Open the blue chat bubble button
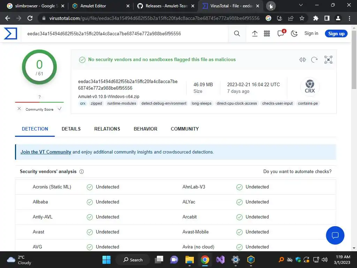The height and width of the screenshot is (268, 357). click(x=335, y=235)
